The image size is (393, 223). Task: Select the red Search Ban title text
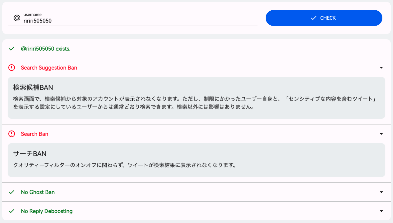34,134
